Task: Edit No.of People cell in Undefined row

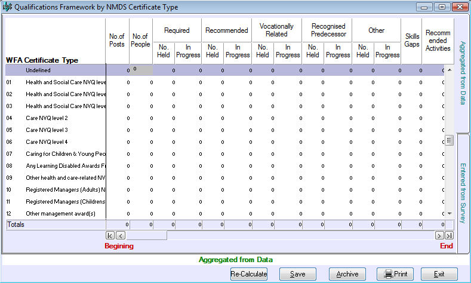Action: coord(141,70)
